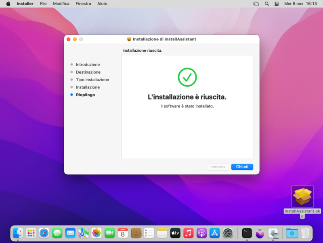Open Contacts app in the Dock
The height and width of the screenshot is (243, 323).
pos(136,233)
